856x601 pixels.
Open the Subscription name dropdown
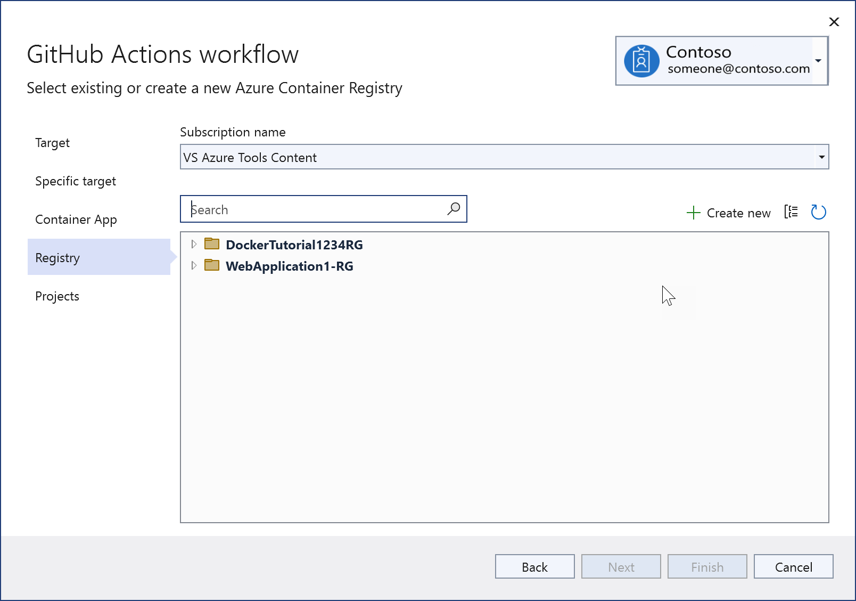tap(822, 157)
